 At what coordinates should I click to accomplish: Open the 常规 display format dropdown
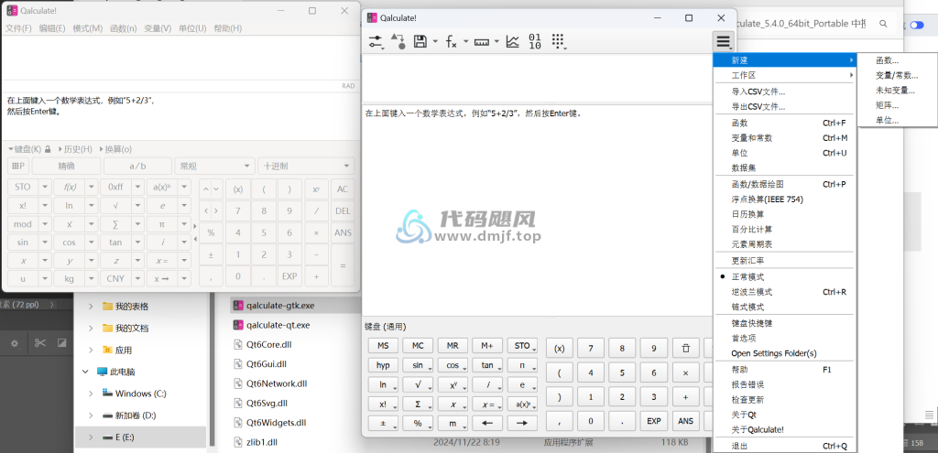[214, 167]
